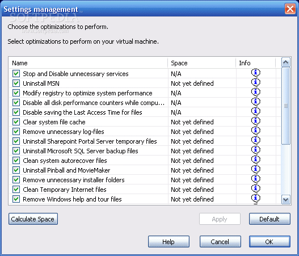
Task: Uncheck Uninstall Microsoft SQL Server backup files
Action: pyautogui.click(x=16, y=151)
